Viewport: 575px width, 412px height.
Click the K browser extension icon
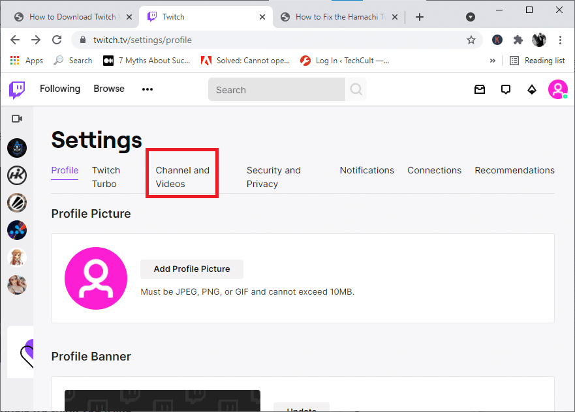point(497,40)
